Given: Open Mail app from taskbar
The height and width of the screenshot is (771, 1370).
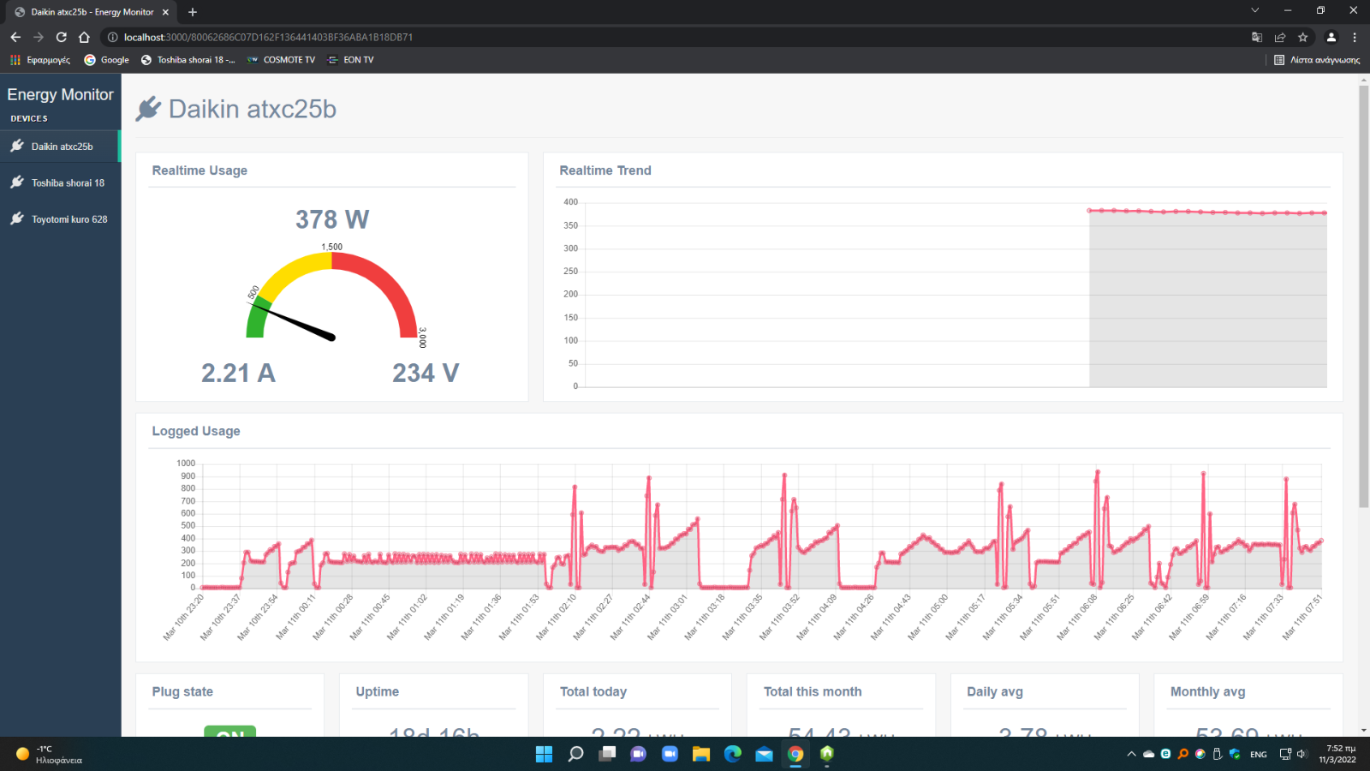Looking at the screenshot, I should pos(764,754).
